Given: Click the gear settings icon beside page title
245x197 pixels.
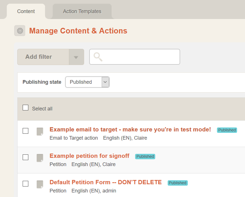Looking at the screenshot, I should click(x=20, y=31).
